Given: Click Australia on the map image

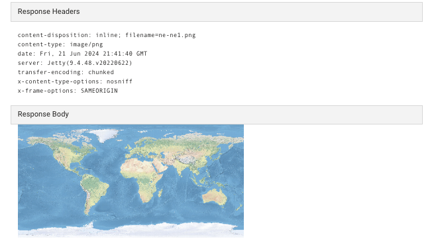Looking at the screenshot, I should pos(215,197).
